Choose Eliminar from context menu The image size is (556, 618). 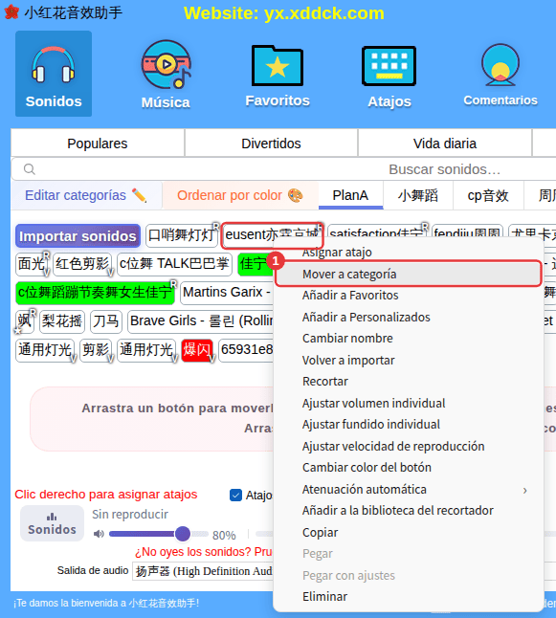point(409,597)
